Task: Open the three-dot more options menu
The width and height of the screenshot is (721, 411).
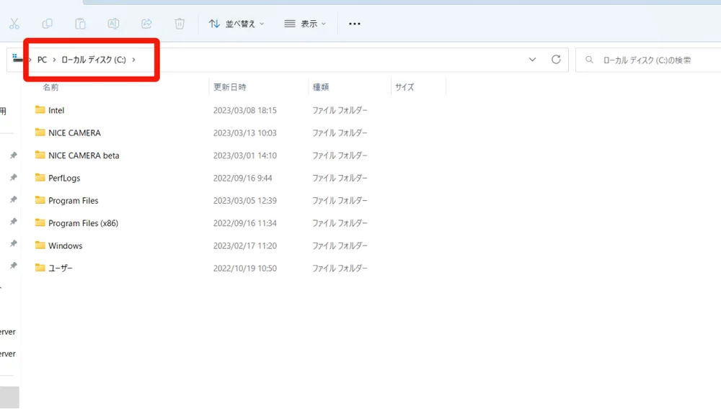Action: point(355,24)
